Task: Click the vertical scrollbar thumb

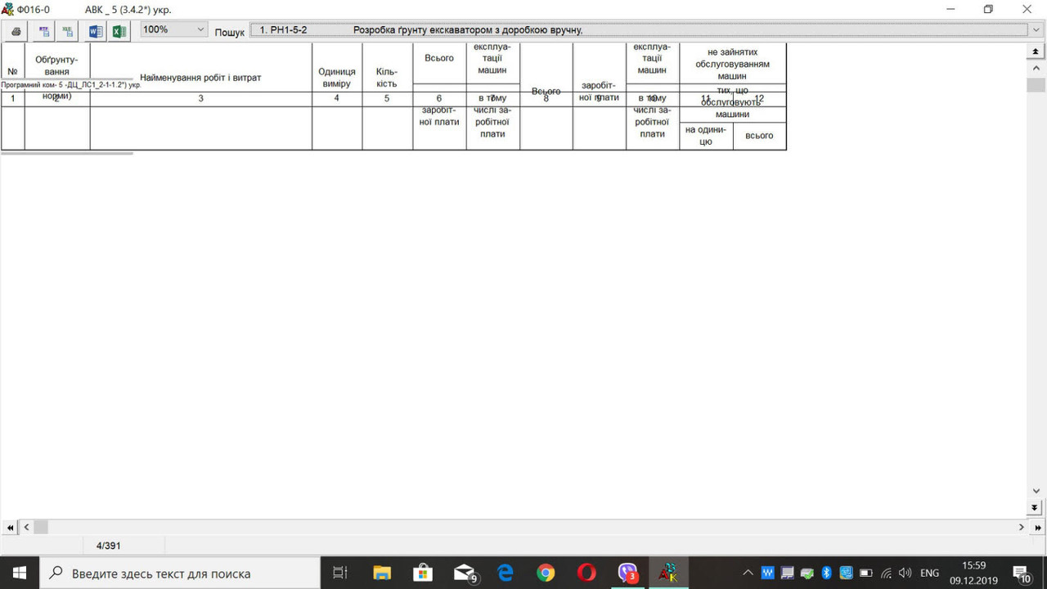Action: [x=1036, y=86]
